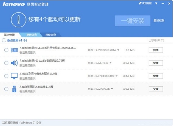
Task: Switch to 保修信息 tab
Action: point(51,35)
